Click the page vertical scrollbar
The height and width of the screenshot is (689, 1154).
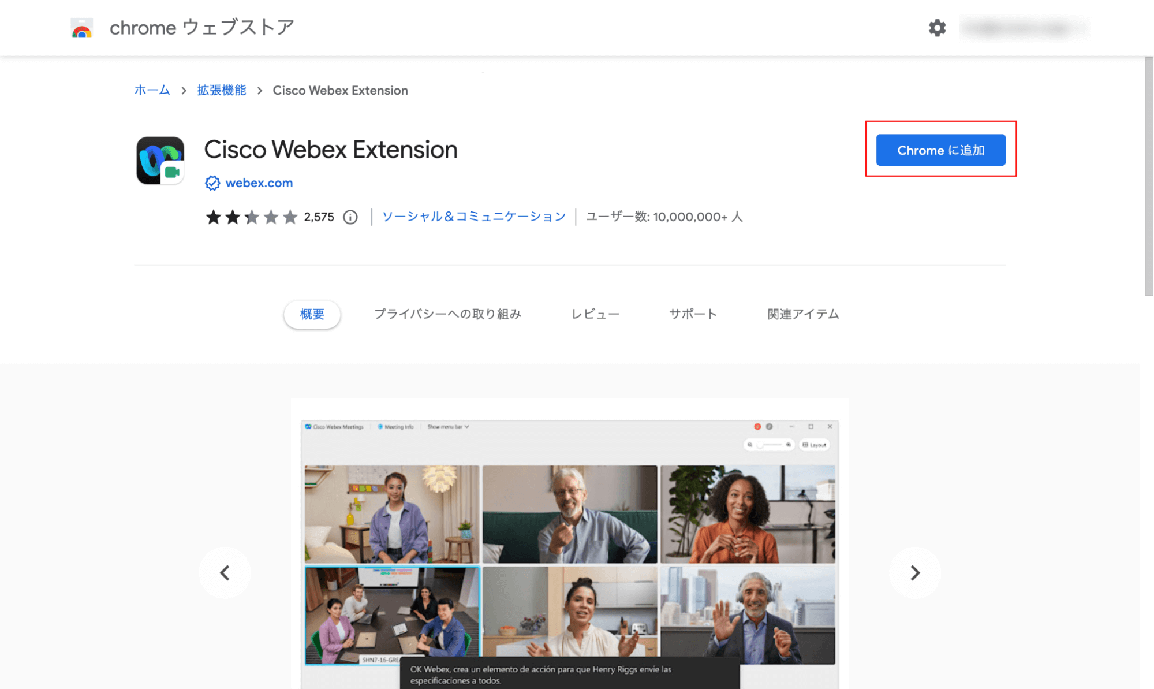pos(1149,176)
